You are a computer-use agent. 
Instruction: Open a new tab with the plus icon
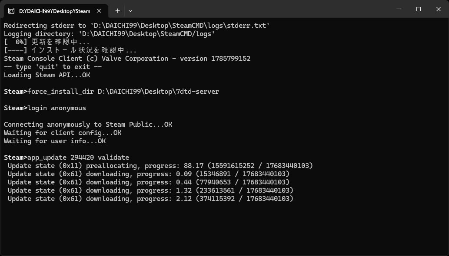tap(117, 11)
